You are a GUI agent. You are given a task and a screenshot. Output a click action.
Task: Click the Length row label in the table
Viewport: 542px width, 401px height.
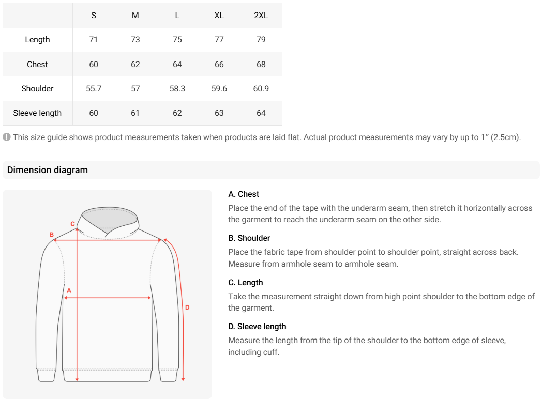coord(37,40)
